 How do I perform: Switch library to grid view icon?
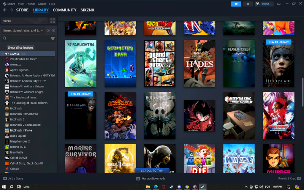[x=53, y=21]
